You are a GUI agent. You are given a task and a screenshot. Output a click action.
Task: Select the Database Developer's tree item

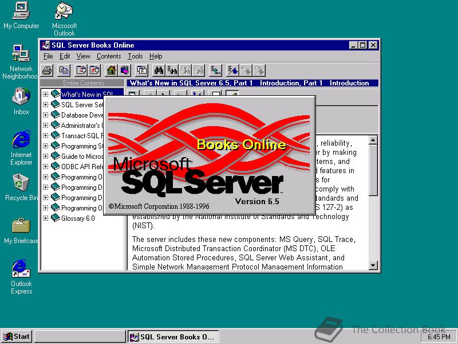(82, 115)
